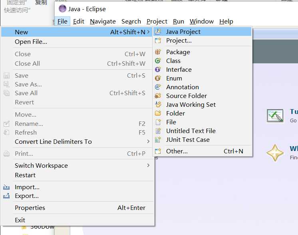Viewport: 298px width, 235px height.
Task: Choose Source Folder from New submenu
Action: (x=203, y=96)
